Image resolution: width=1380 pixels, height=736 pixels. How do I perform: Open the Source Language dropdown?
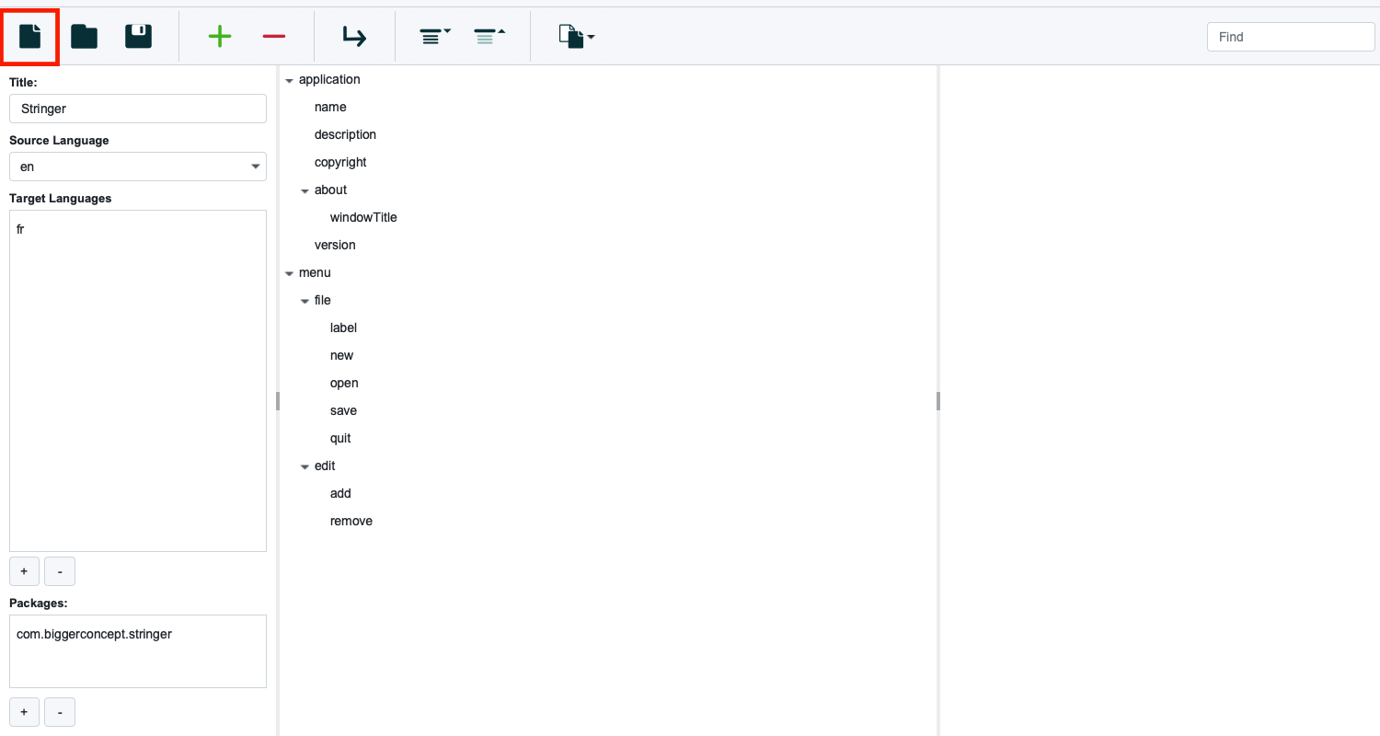coord(138,167)
